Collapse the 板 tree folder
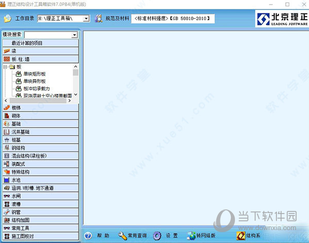This screenshot has width=309, height=243. click(x=5, y=67)
